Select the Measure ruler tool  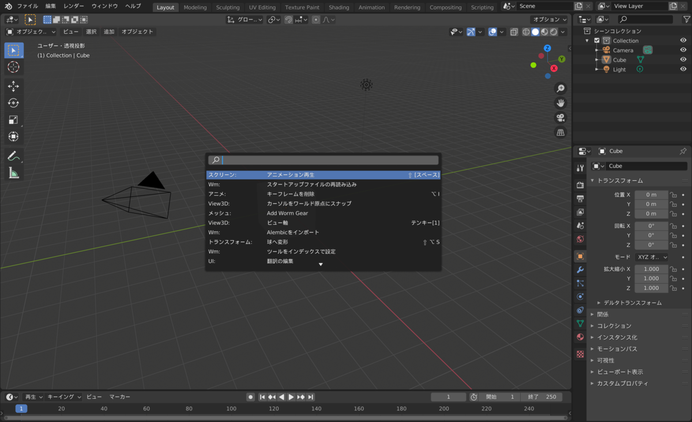pos(13,173)
